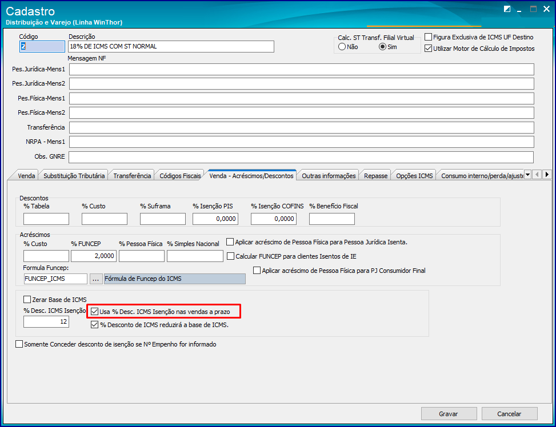Toggle Utilizar Motor de Cálculo de Impostos

[x=480, y=49]
